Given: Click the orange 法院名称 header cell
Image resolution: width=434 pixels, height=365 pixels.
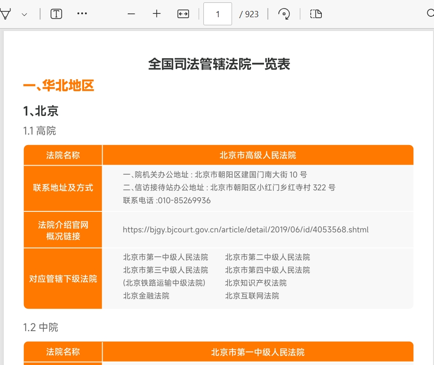Looking at the screenshot, I should pos(63,155).
